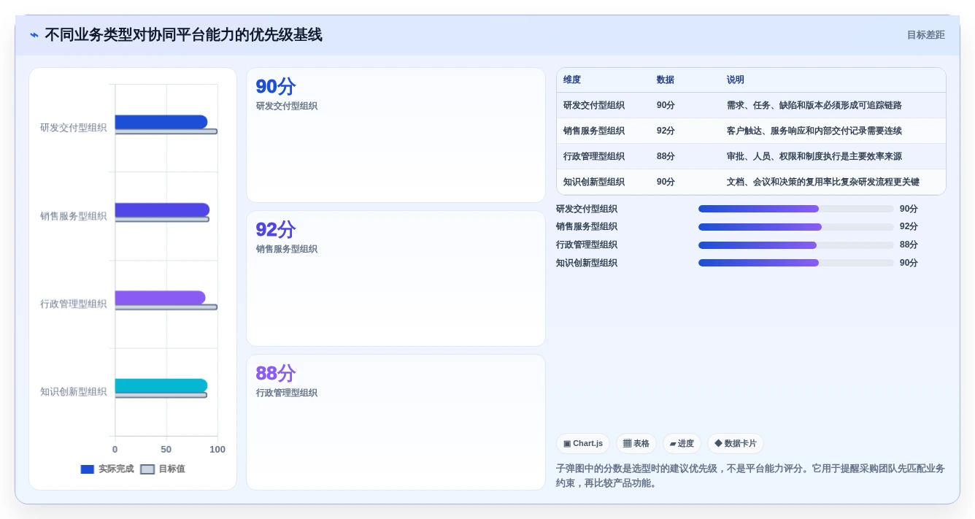Open the 92分 销售服务型组织 data card
The width and height of the screenshot is (975, 519).
[396, 278]
